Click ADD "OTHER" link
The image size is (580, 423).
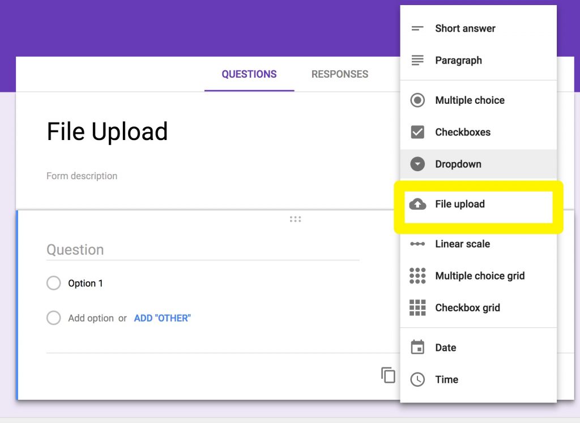click(163, 318)
